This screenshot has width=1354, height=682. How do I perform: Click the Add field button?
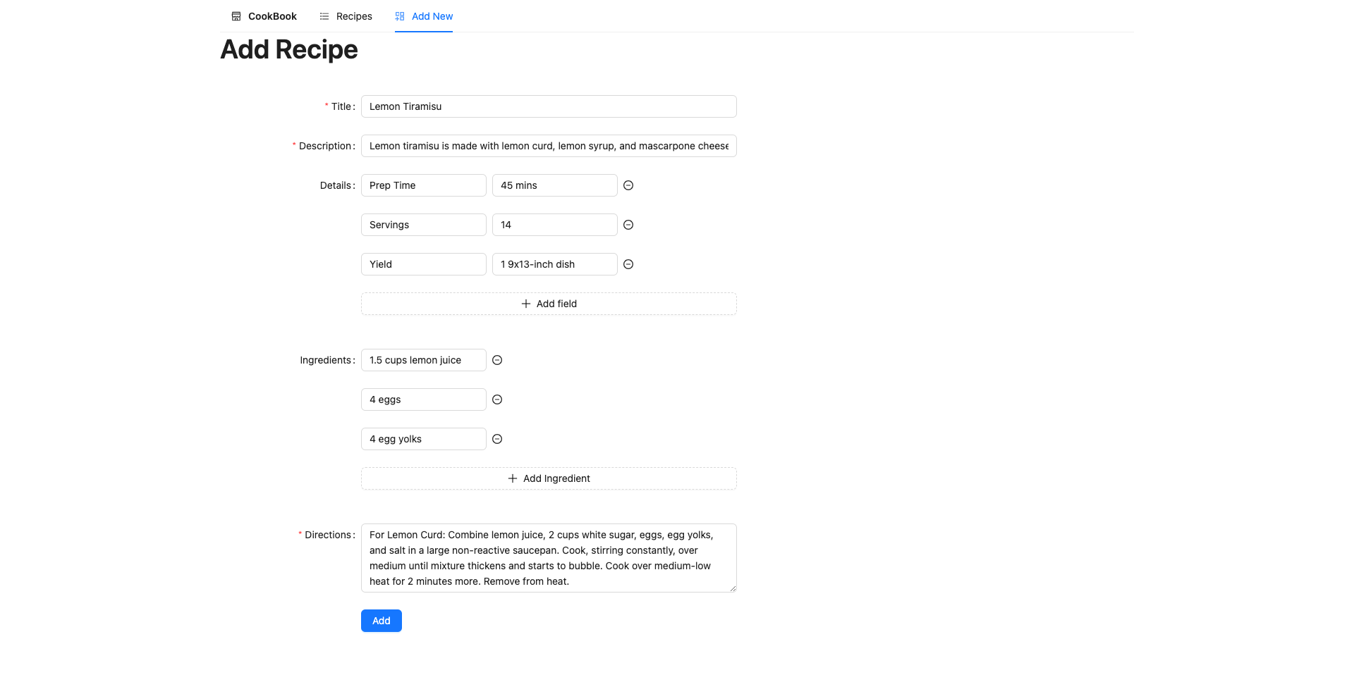click(x=549, y=304)
